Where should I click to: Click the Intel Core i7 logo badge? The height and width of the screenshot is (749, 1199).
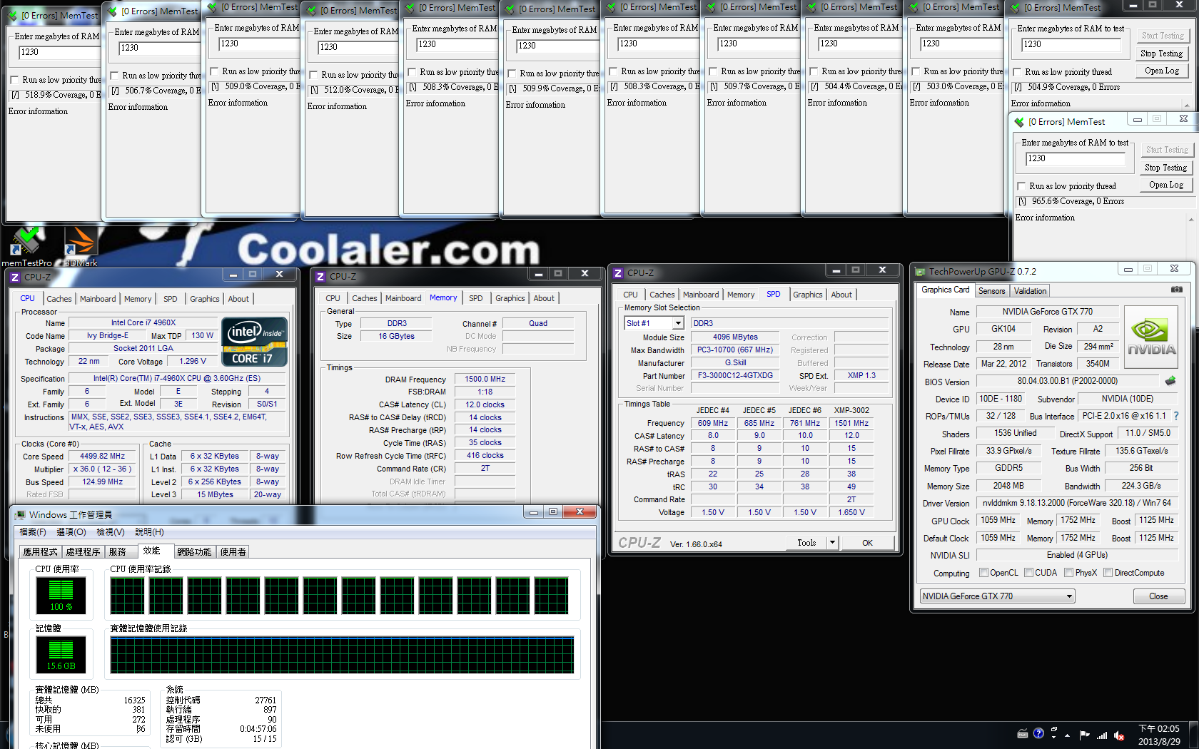(255, 342)
